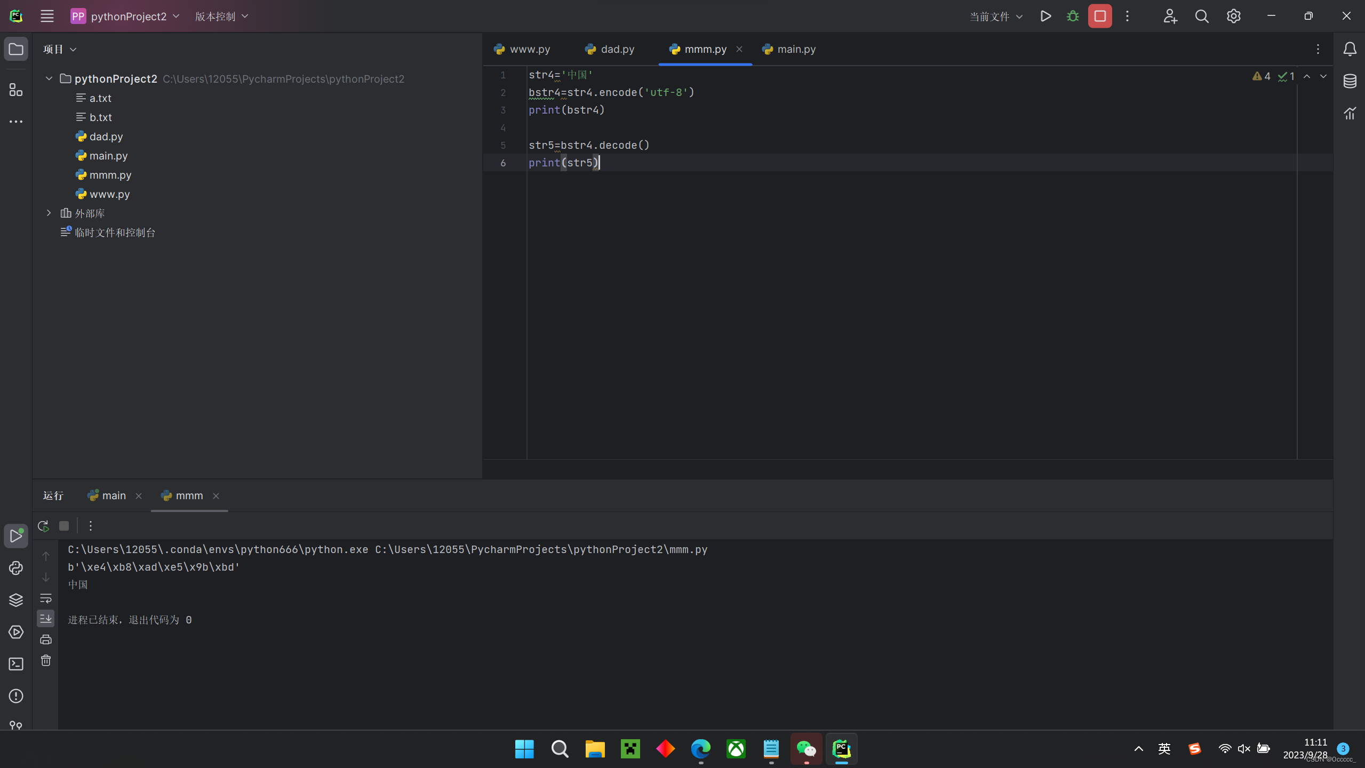Open the 版本控制 dropdown

221,17
